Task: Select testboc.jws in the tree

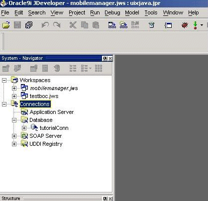Action: pos(44,96)
